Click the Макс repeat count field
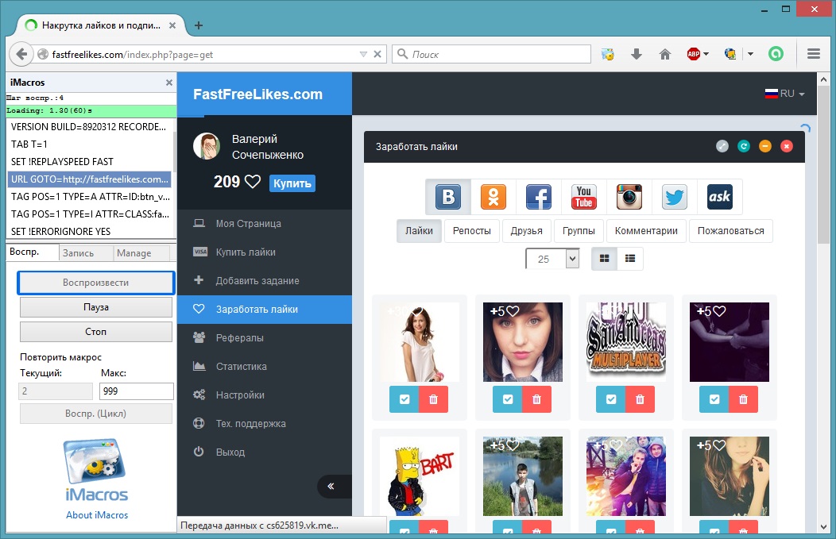Viewport: 836px width, 539px height. point(137,391)
